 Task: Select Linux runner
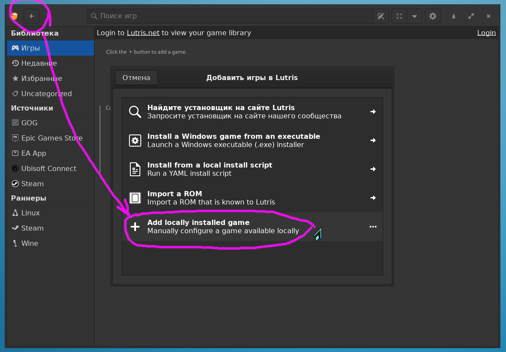tap(51, 213)
